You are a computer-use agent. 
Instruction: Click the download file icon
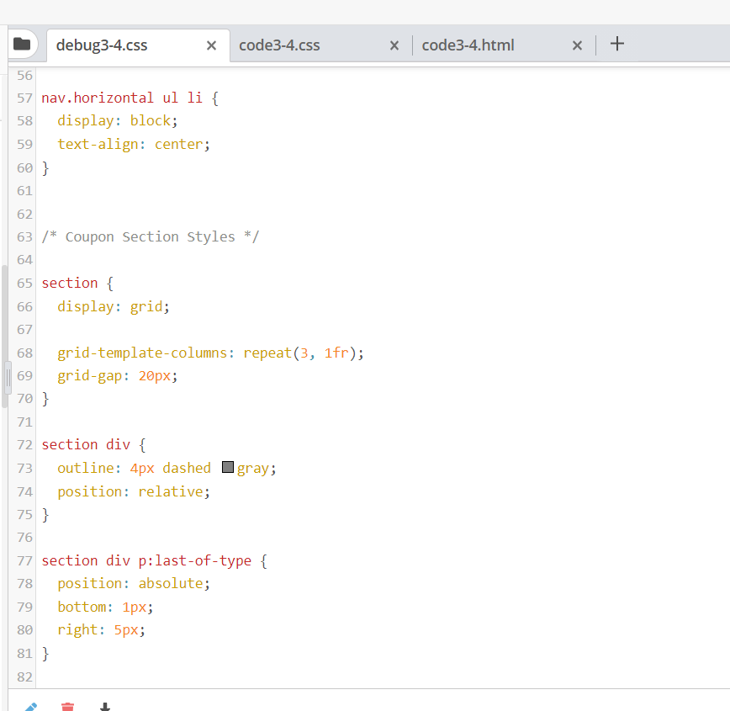point(104,707)
